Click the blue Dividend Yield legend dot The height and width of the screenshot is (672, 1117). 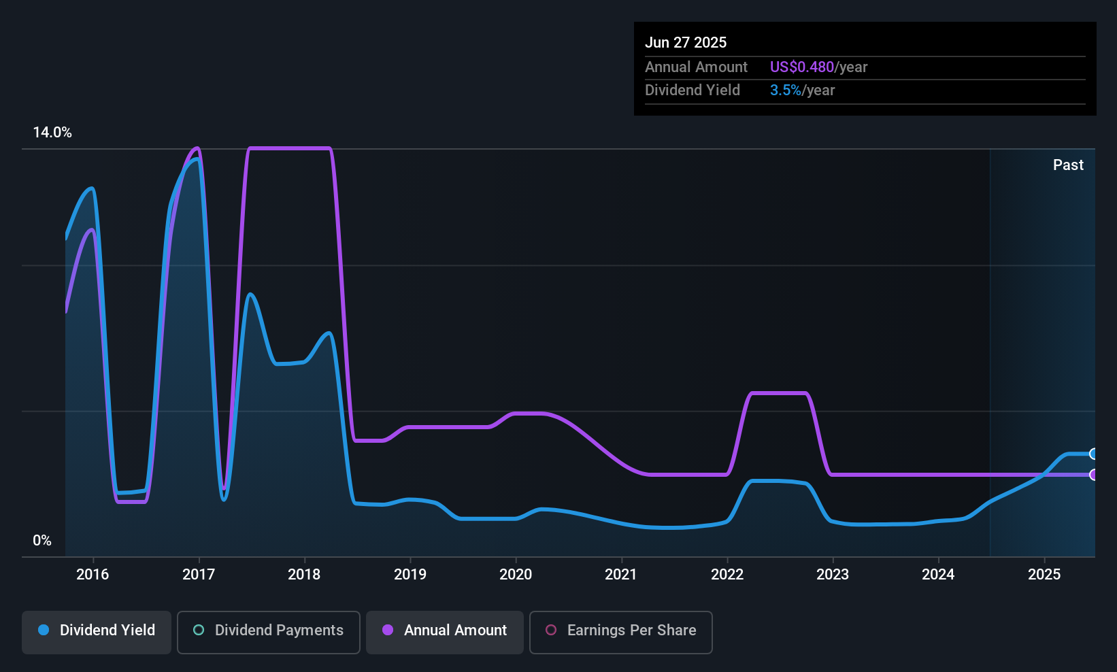[44, 631]
